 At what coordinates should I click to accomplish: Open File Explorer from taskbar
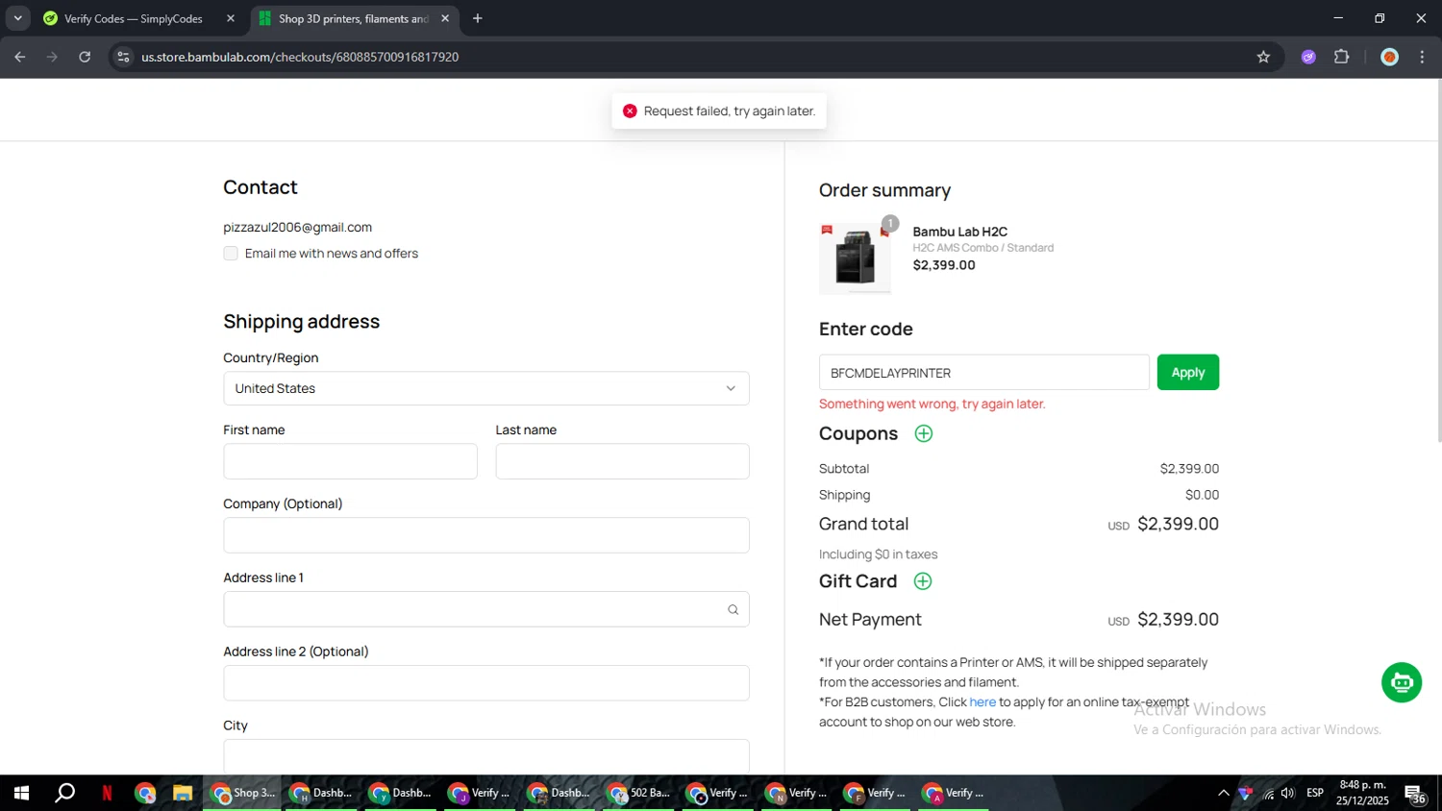[x=183, y=793]
